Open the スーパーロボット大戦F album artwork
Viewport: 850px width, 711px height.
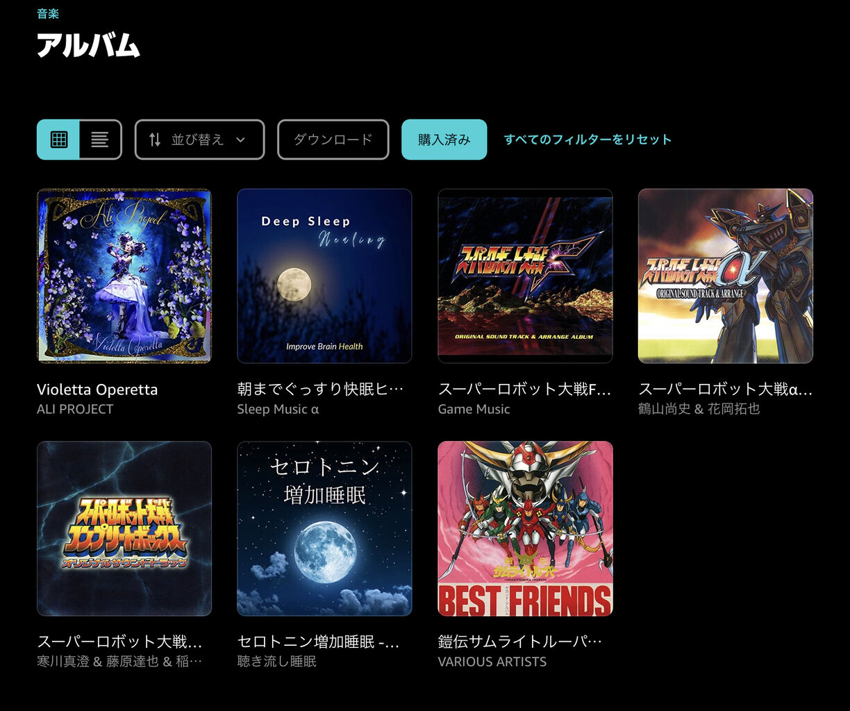(x=525, y=276)
